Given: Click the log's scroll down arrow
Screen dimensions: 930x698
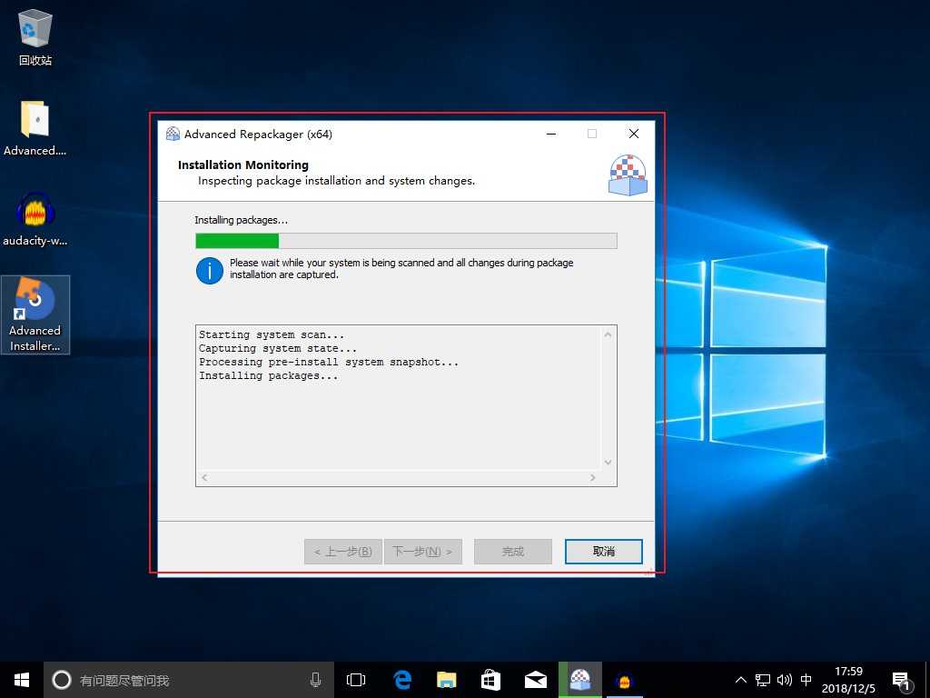Looking at the screenshot, I should tap(608, 463).
